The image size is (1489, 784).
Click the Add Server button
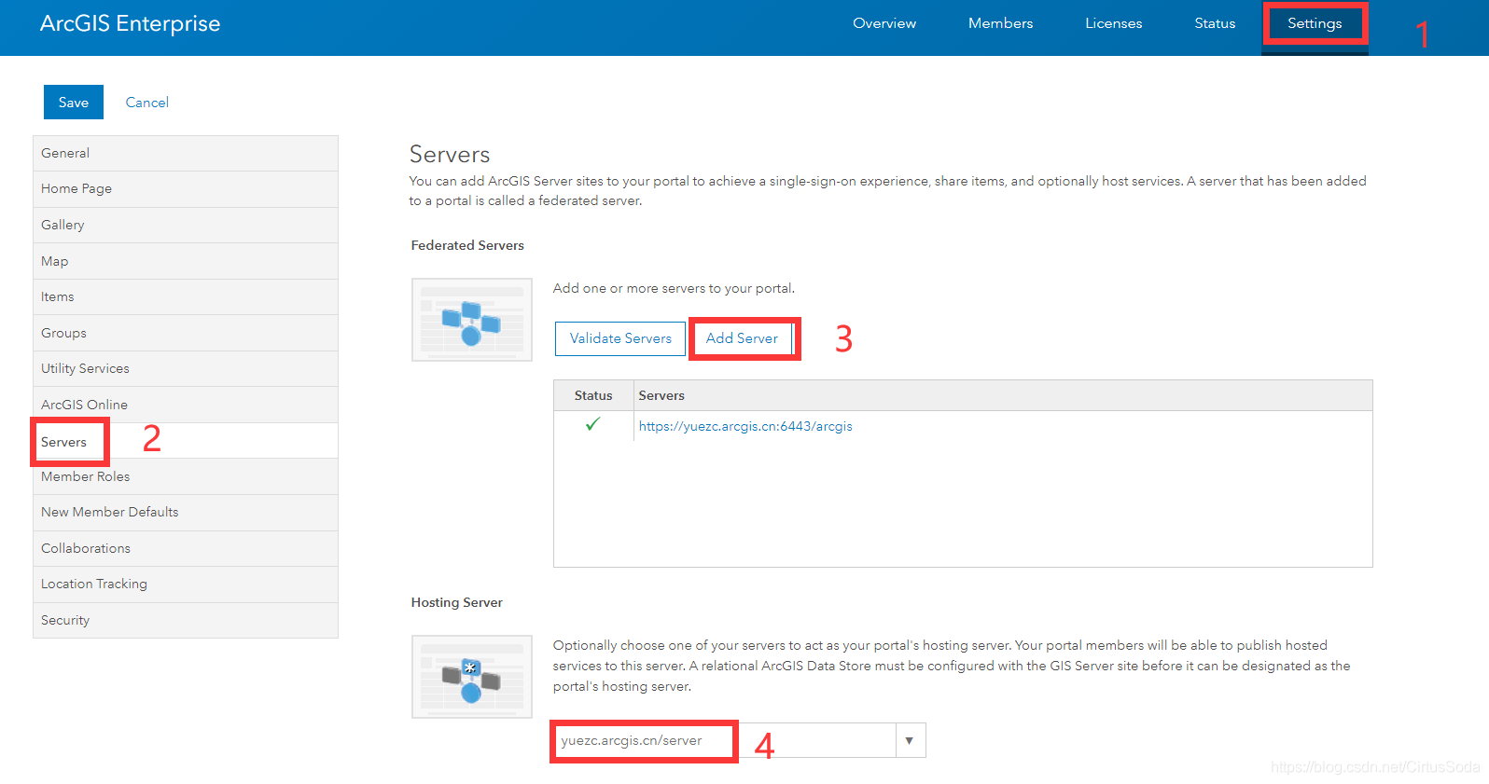742,338
